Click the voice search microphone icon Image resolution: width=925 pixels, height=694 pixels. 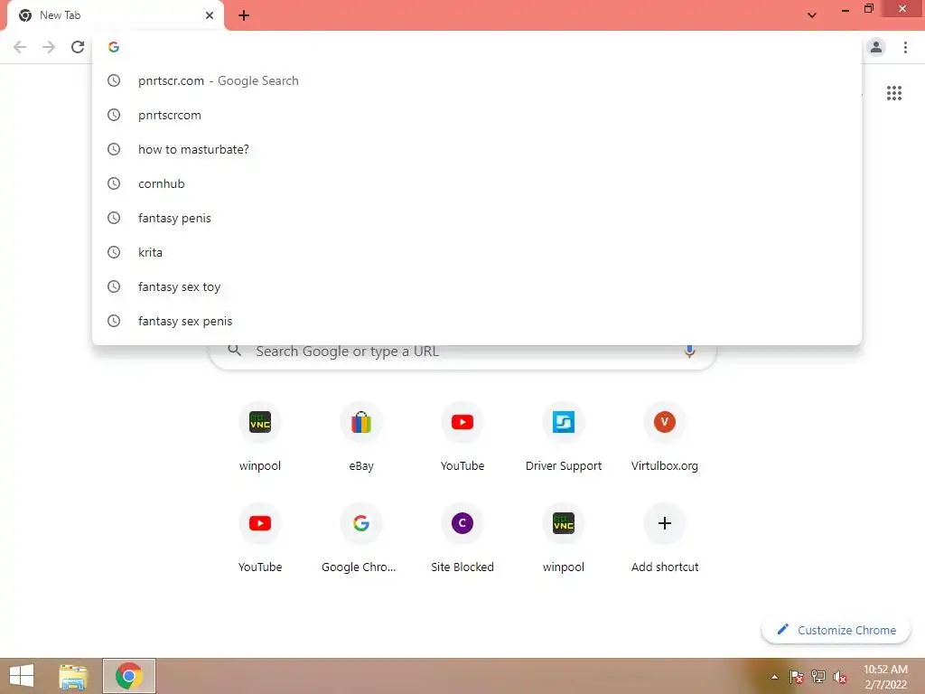click(x=689, y=352)
